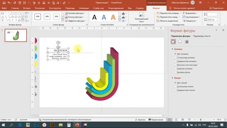Switch to Параметры текста tab in format pane
The height and width of the screenshot is (128, 227).
point(201,36)
